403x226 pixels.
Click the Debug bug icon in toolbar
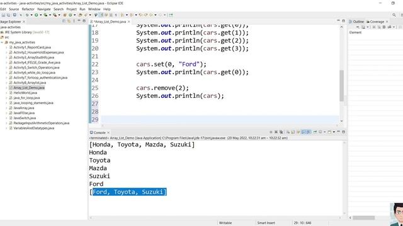pos(27,15)
